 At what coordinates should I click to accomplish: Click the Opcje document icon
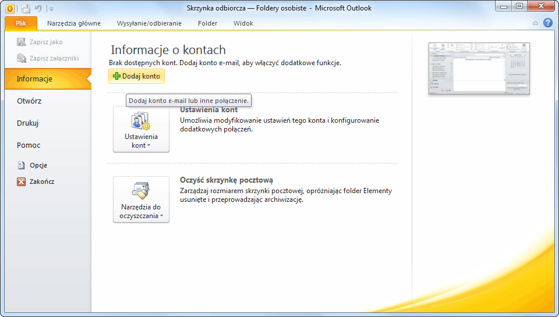(22, 165)
